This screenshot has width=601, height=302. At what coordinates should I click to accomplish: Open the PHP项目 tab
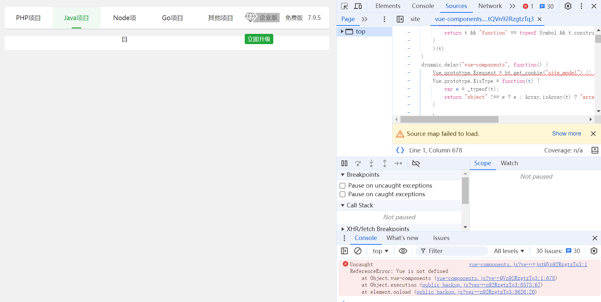pyautogui.click(x=29, y=18)
